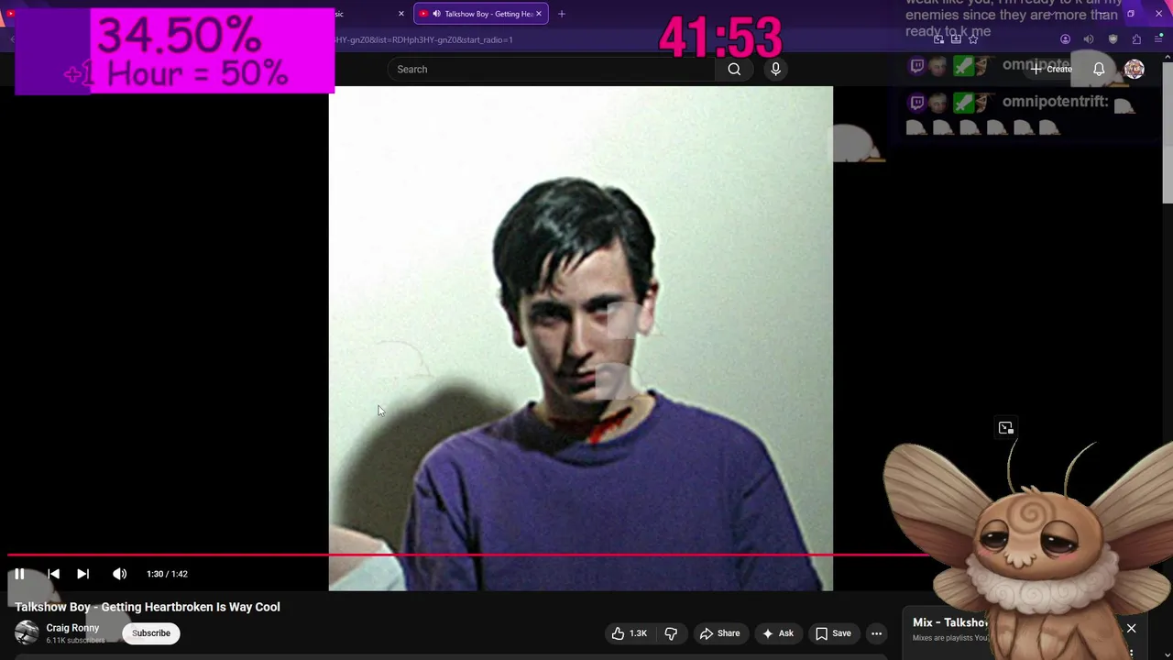Go to the previous video

pos(53,574)
